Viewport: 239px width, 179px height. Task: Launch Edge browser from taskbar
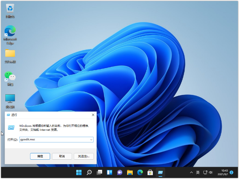140,172
